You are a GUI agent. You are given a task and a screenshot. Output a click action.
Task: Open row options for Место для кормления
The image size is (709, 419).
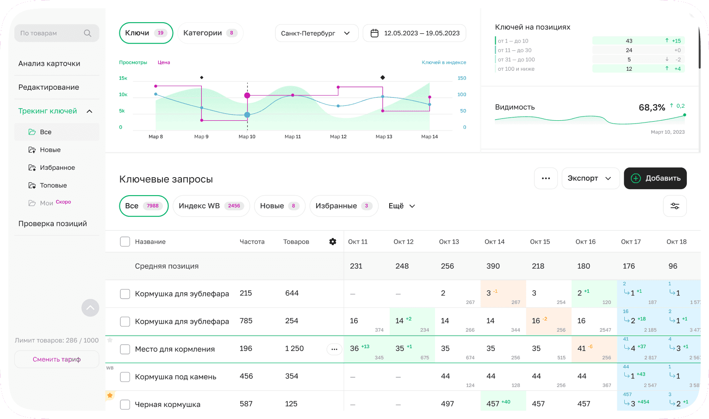(x=334, y=349)
